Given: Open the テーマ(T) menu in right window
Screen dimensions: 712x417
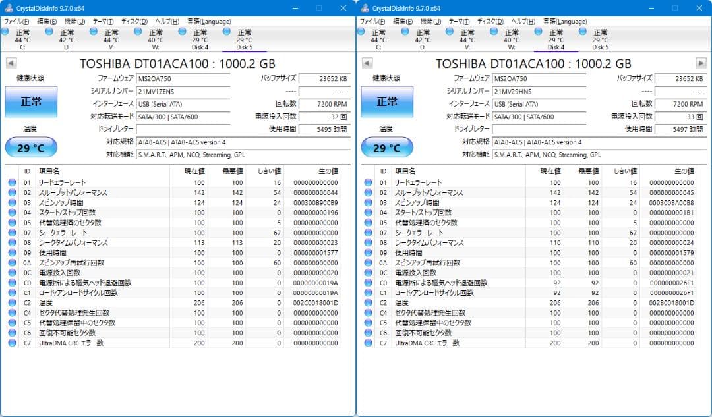Looking at the screenshot, I should pos(458,21).
